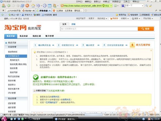Collapse the 我是买家 sidebar section
161x121 pixels.
coord(6,43)
